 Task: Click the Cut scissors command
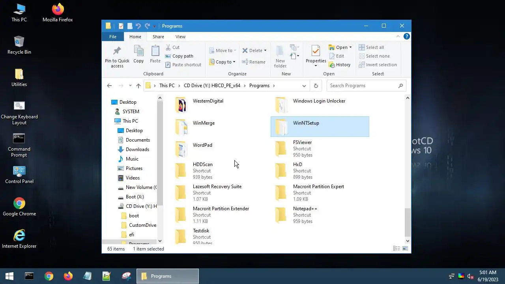pos(172,47)
